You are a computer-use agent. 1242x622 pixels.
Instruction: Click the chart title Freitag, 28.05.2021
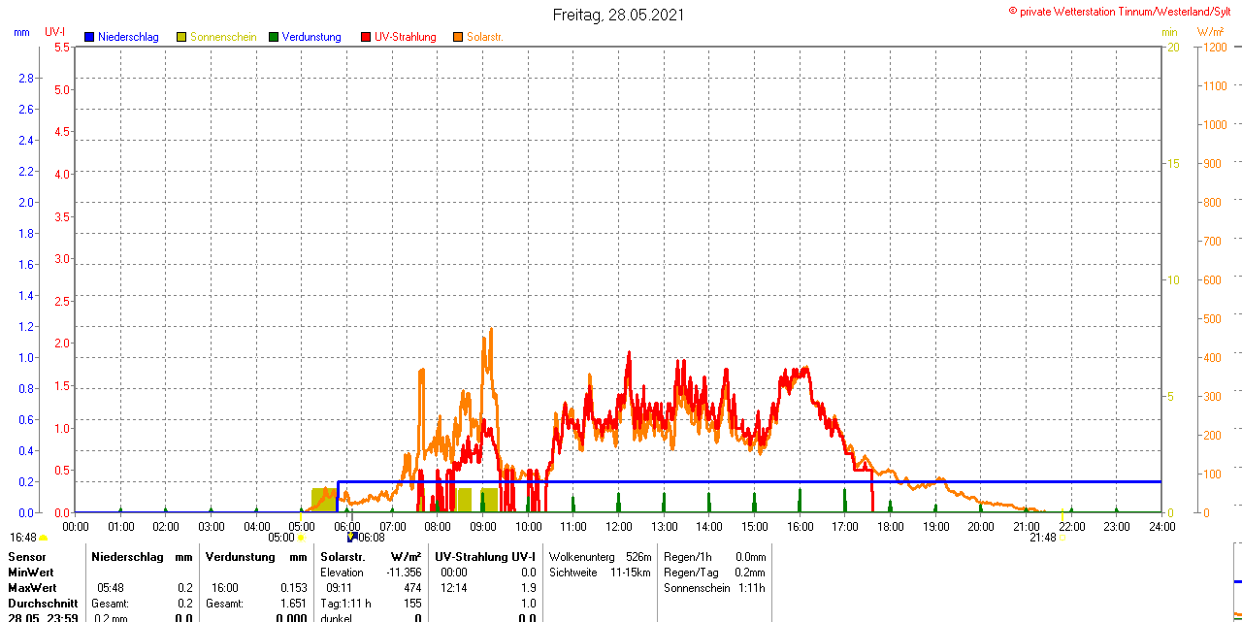click(618, 15)
